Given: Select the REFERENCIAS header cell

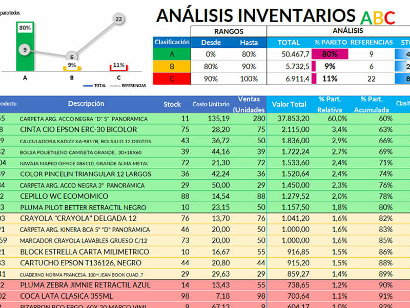Looking at the screenshot, I should [x=371, y=43].
